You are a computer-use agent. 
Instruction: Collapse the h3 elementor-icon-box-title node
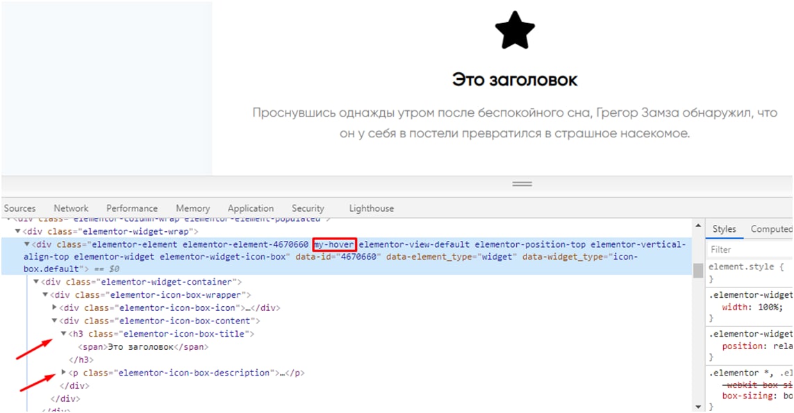[63, 334]
